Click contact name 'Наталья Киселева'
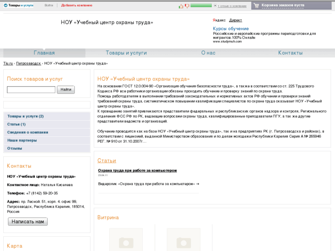Viewport: 335px width, 251px height. click(x=57, y=185)
